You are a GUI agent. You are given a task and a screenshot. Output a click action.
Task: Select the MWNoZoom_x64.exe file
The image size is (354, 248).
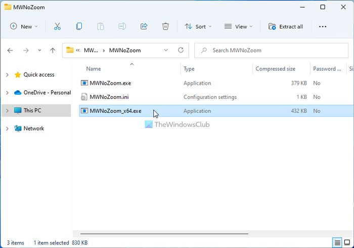(x=115, y=111)
